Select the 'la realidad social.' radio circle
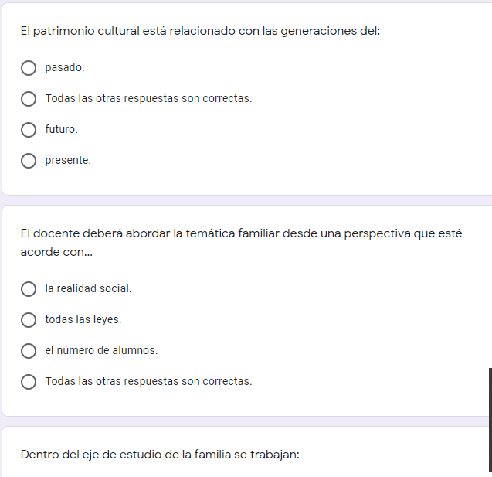 point(29,289)
